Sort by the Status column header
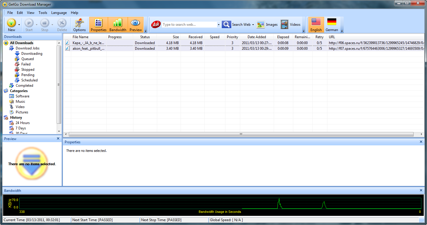This screenshot has height=225, width=427. click(145, 37)
